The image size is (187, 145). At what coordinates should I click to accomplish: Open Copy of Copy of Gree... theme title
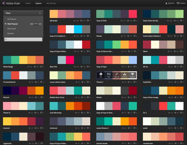[x=105, y=113]
